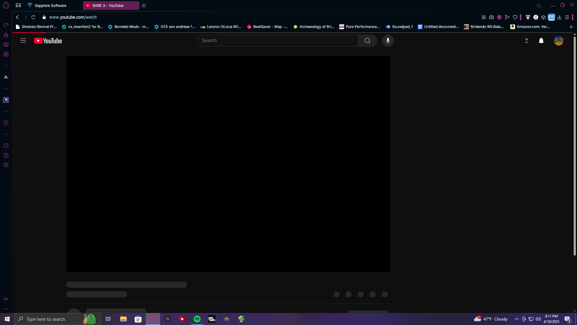Expand hidden bookmarks chevron

[571, 27]
